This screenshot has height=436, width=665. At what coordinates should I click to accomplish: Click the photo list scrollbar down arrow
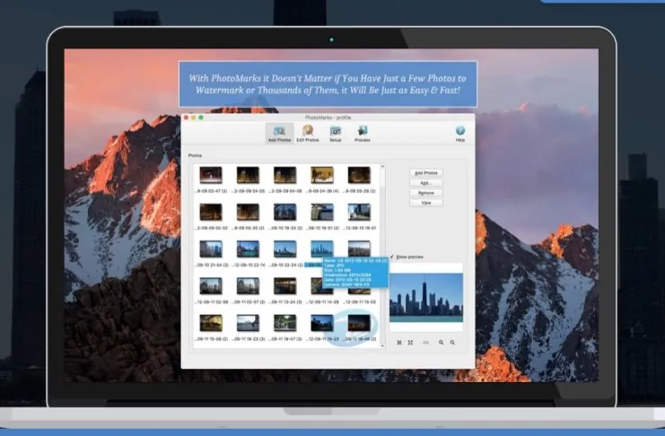click(x=383, y=348)
